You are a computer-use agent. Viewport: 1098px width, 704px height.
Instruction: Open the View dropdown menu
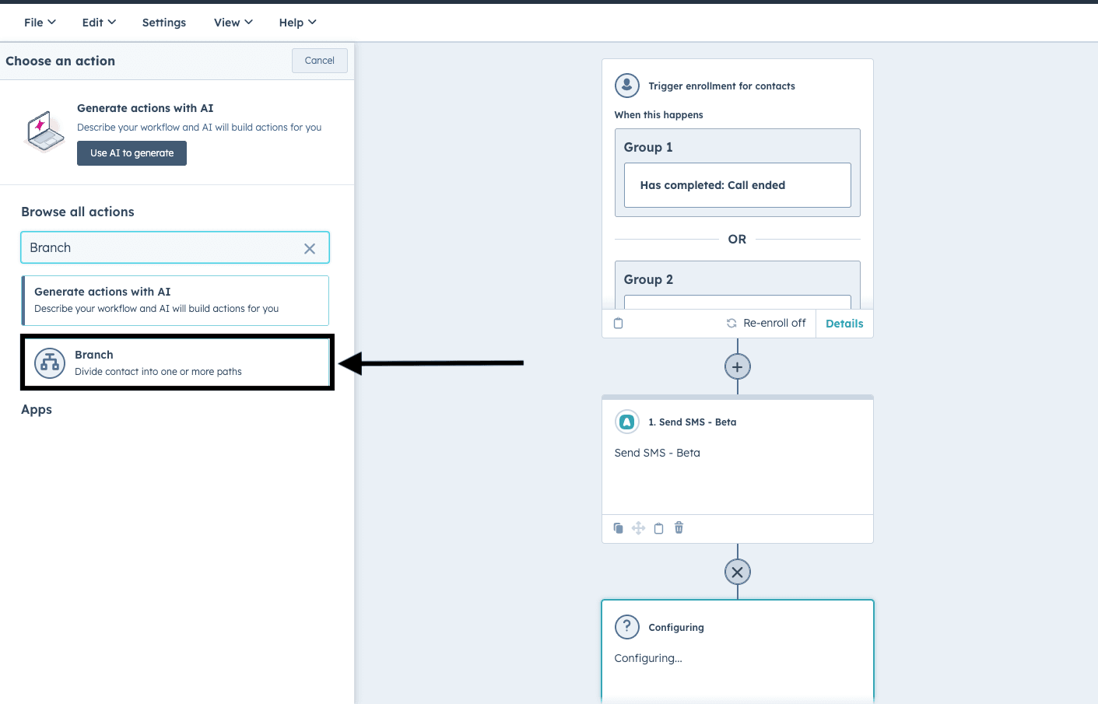click(x=233, y=23)
